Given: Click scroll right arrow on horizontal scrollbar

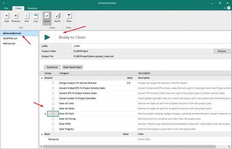Looking at the screenshot, I should point(229,147).
